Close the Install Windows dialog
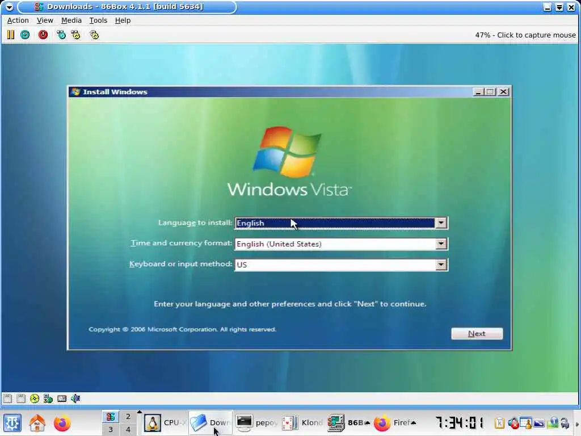581x436 pixels. (503, 91)
